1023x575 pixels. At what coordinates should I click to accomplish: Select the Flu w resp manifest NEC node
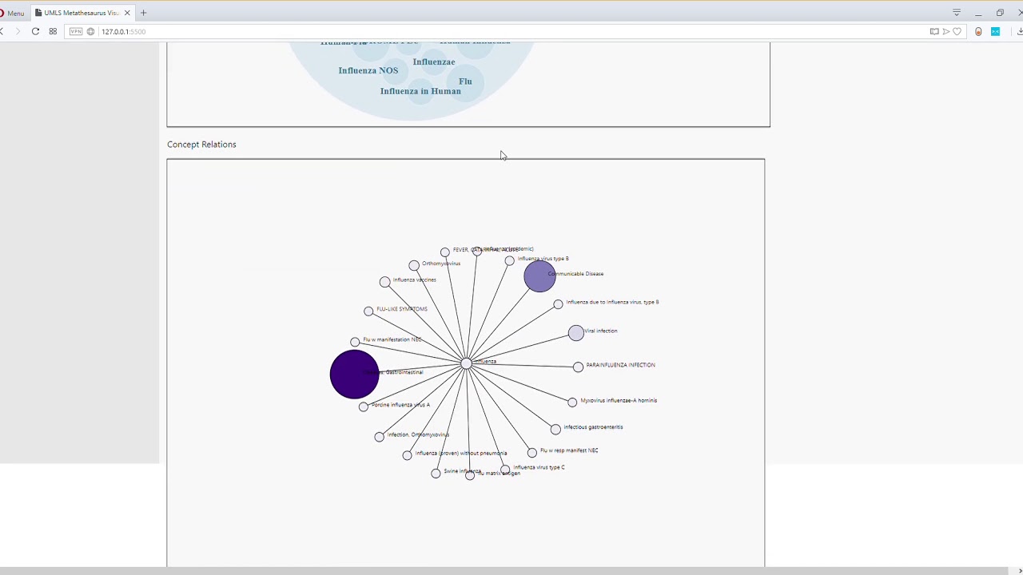point(532,453)
